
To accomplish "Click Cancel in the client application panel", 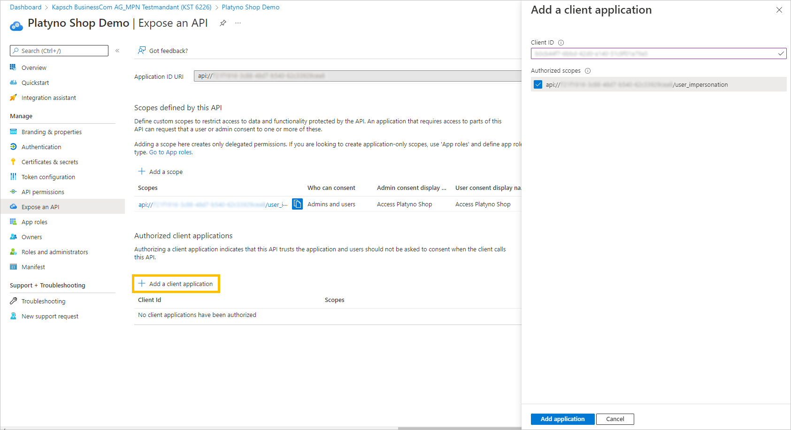I will pyautogui.click(x=615, y=419).
